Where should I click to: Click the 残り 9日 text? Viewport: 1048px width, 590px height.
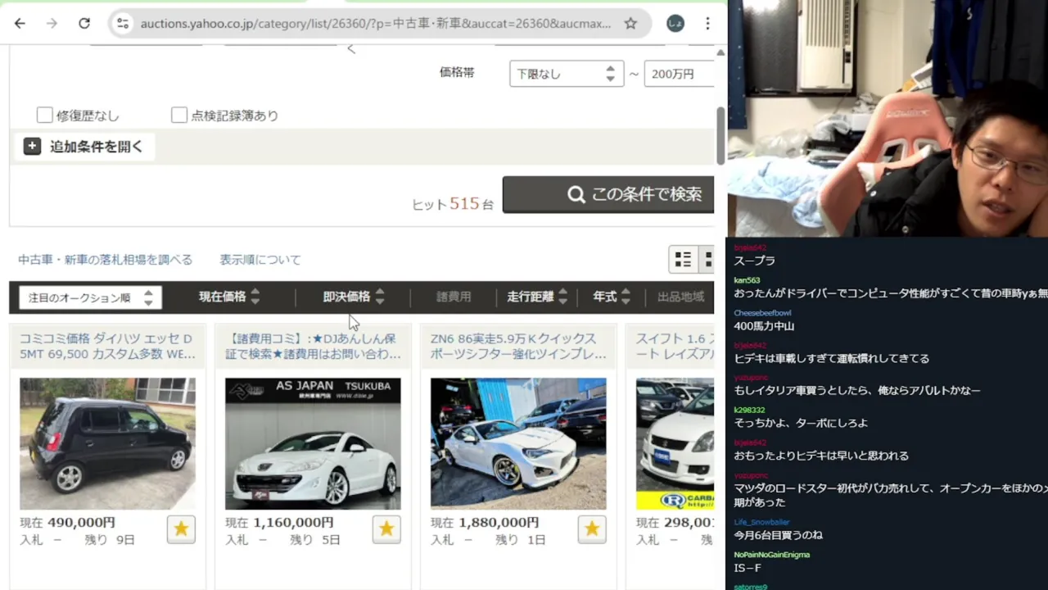click(x=110, y=540)
